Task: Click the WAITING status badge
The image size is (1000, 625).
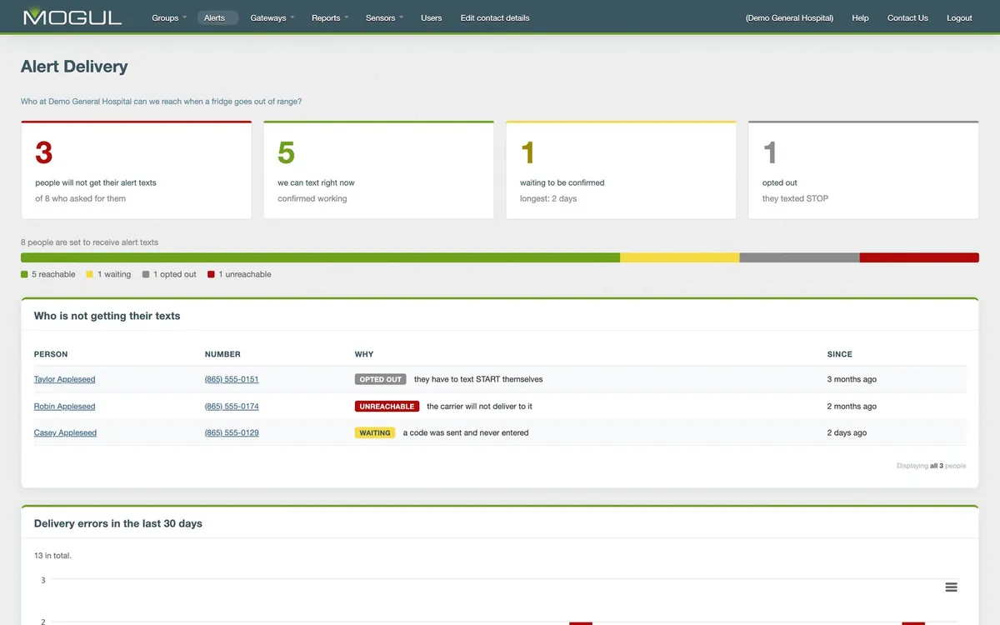Action: pyautogui.click(x=375, y=433)
